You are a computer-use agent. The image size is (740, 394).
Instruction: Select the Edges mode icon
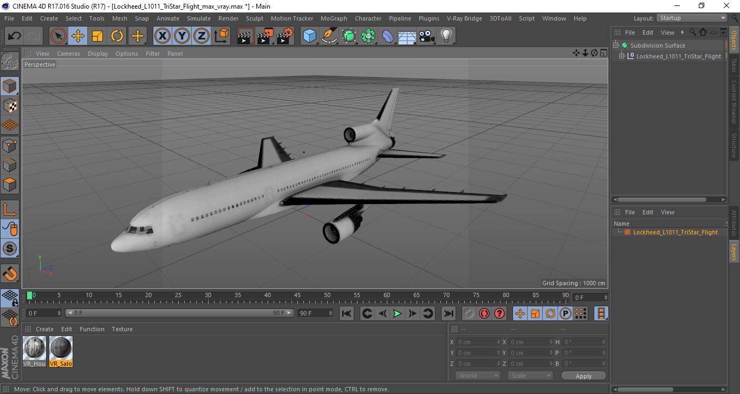click(10, 165)
